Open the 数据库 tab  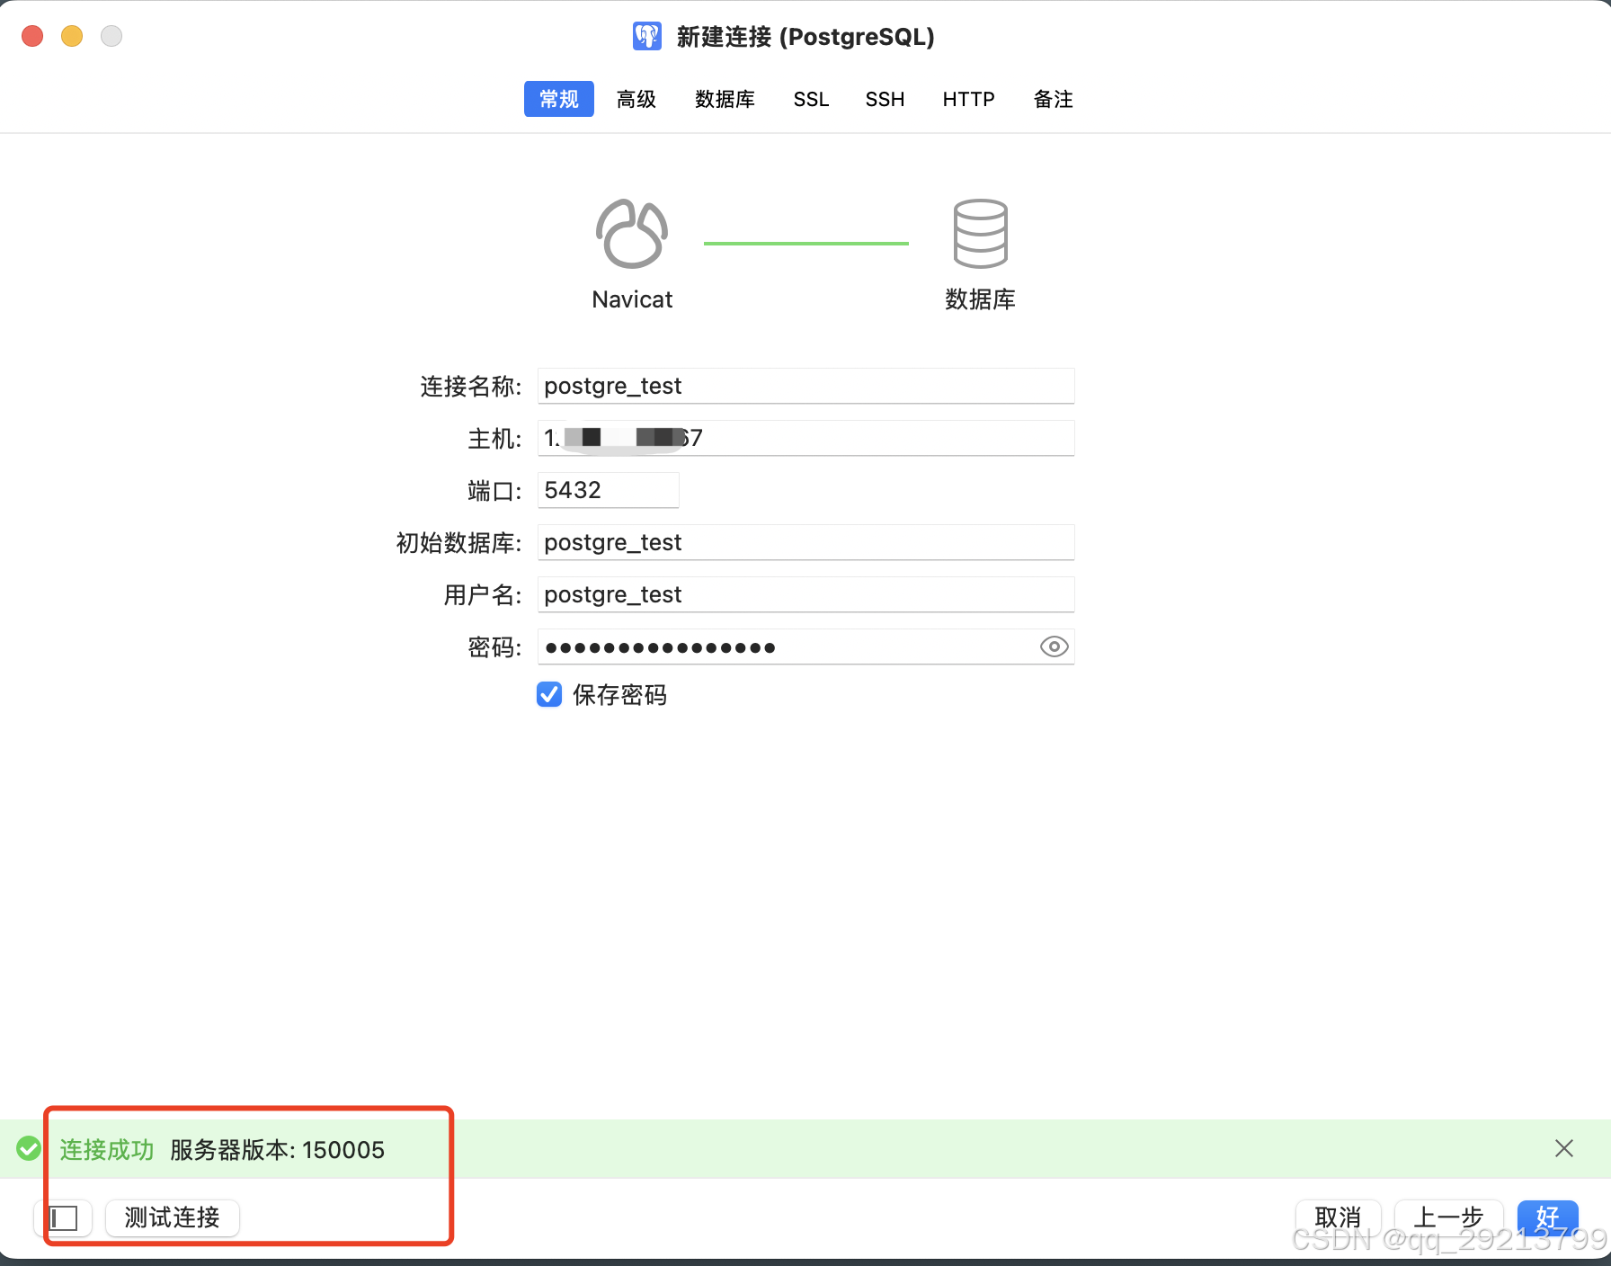(725, 99)
